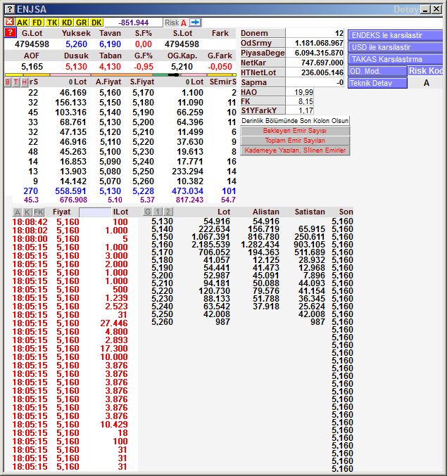The height and width of the screenshot is (476, 447).
Task: Click the S.Fiyat column header
Action: (142, 82)
